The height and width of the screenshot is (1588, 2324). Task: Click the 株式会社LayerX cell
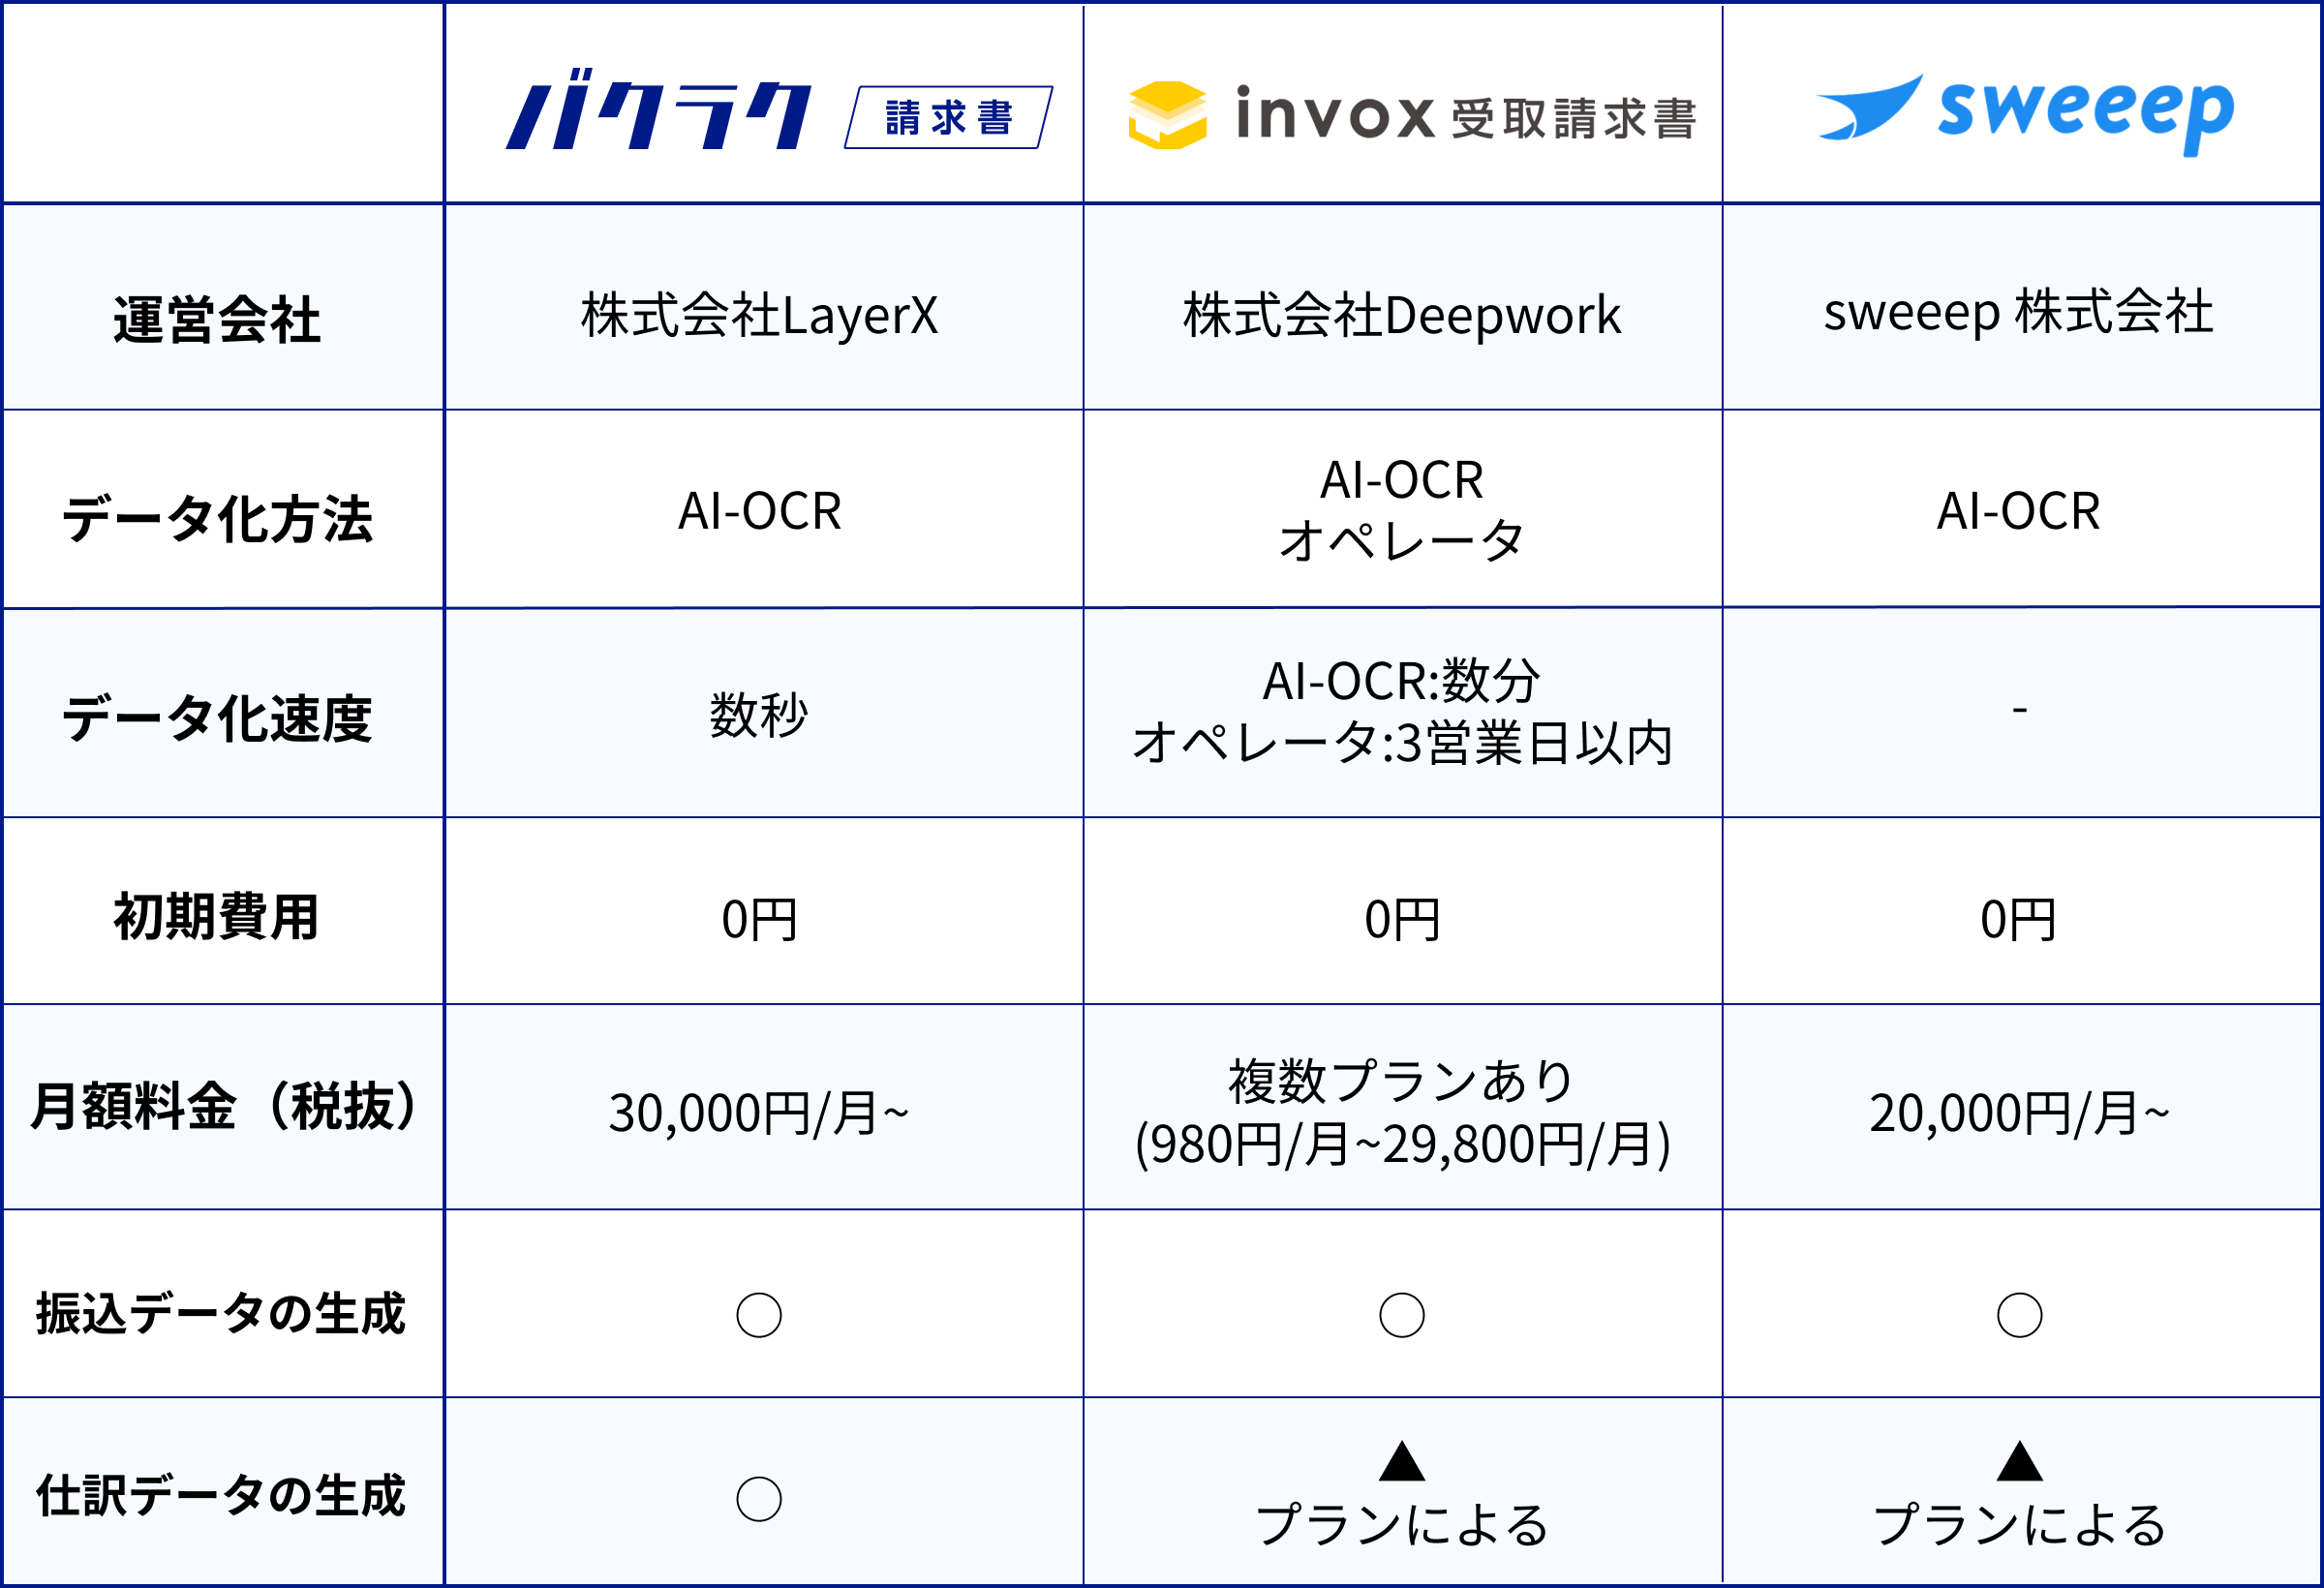click(x=764, y=308)
